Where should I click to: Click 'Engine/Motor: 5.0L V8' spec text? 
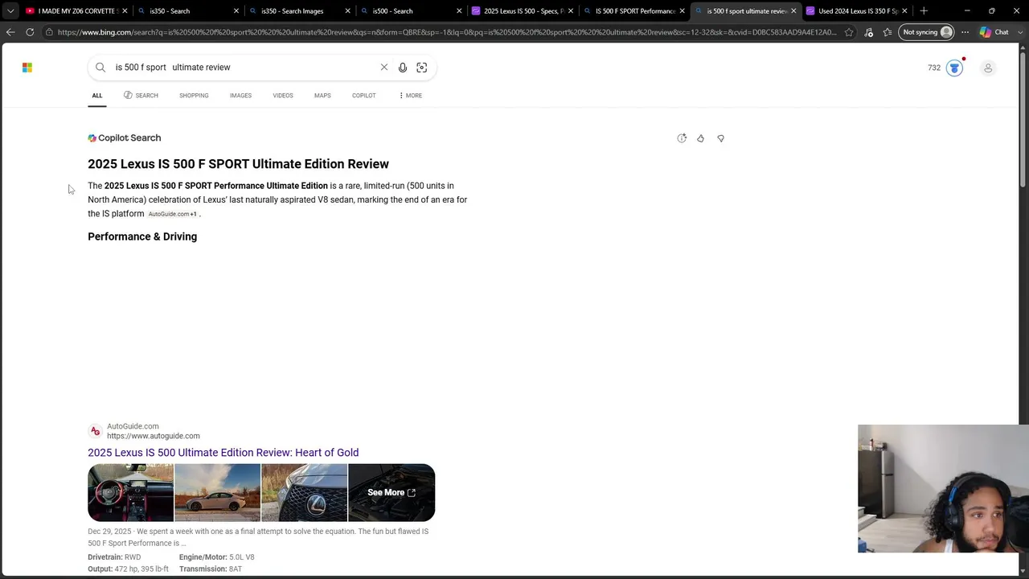(x=217, y=557)
